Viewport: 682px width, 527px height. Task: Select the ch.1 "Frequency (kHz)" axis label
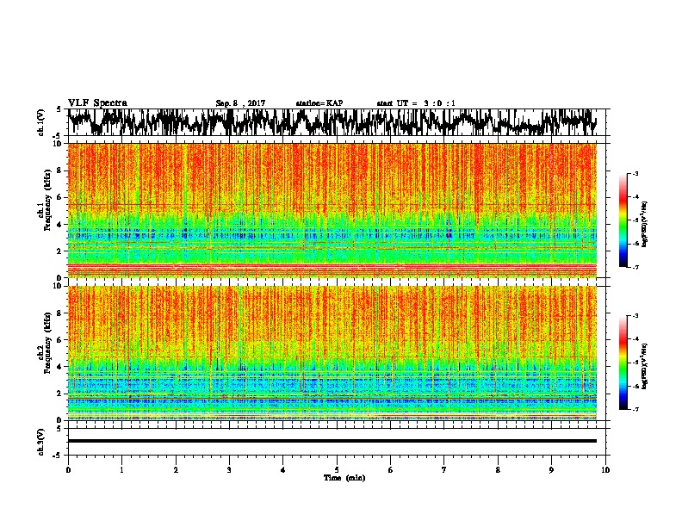tap(47, 200)
